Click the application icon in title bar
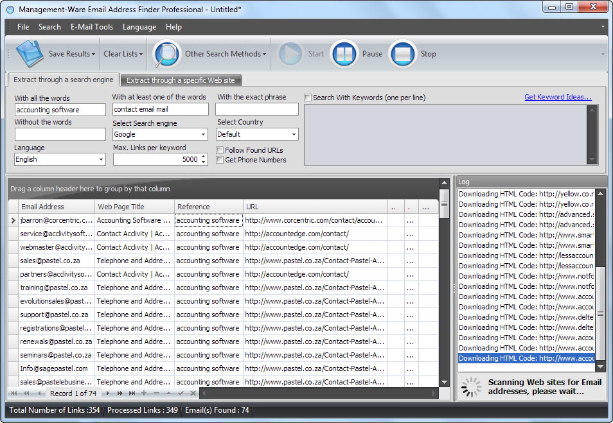Image resolution: width=613 pixels, height=423 pixels. [10, 10]
